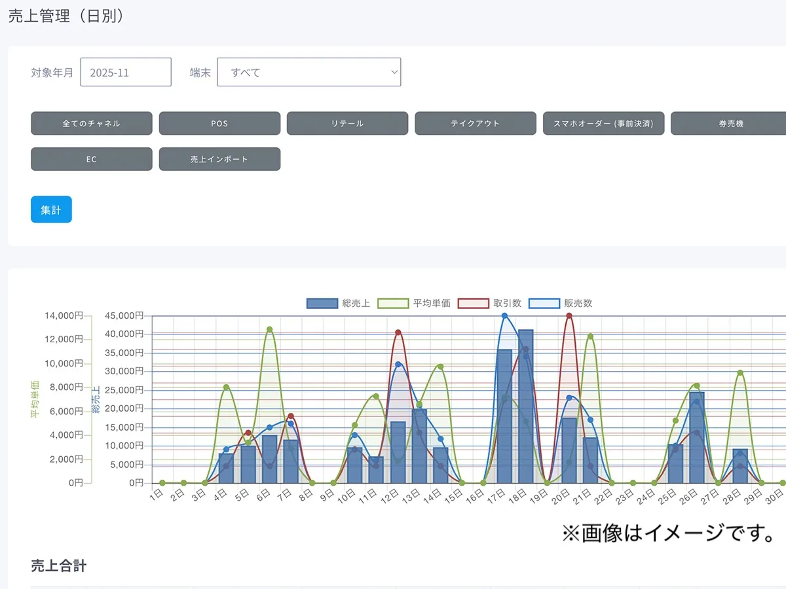The height and width of the screenshot is (589, 786).
Task: Click the 総売上 bar for 18日
Action: coord(526,406)
